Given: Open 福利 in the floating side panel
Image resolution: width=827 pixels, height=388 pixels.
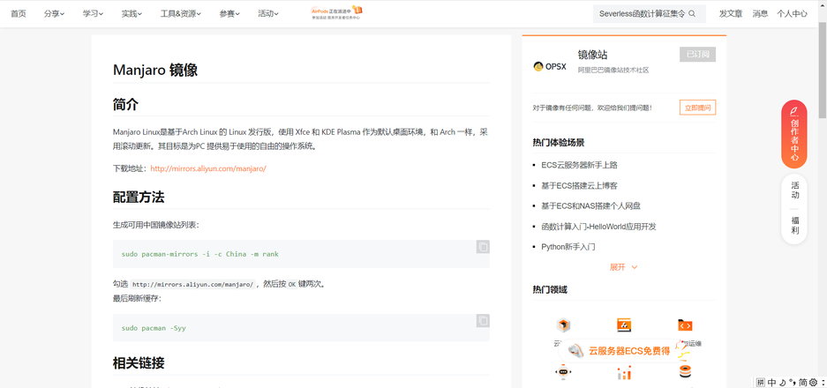Looking at the screenshot, I should point(795,226).
